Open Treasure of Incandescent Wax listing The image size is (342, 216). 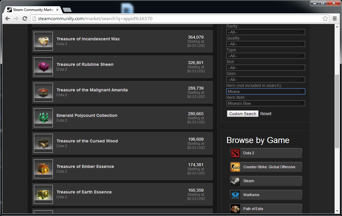tap(88, 39)
